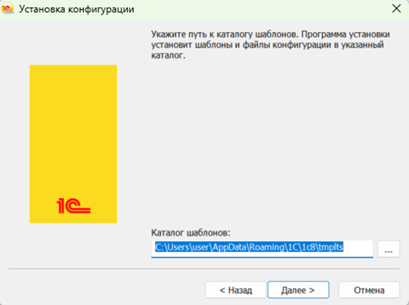Click the "Каталог шаблонов:" label
The height and width of the screenshot is (305, 409).
point(191,232)
